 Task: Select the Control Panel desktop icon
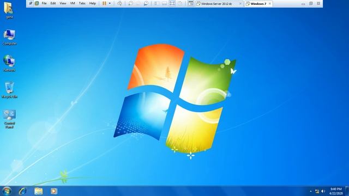(9, 119)
